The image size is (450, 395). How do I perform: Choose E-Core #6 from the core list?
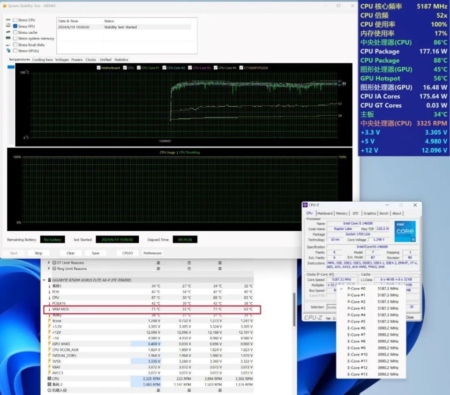371,328
